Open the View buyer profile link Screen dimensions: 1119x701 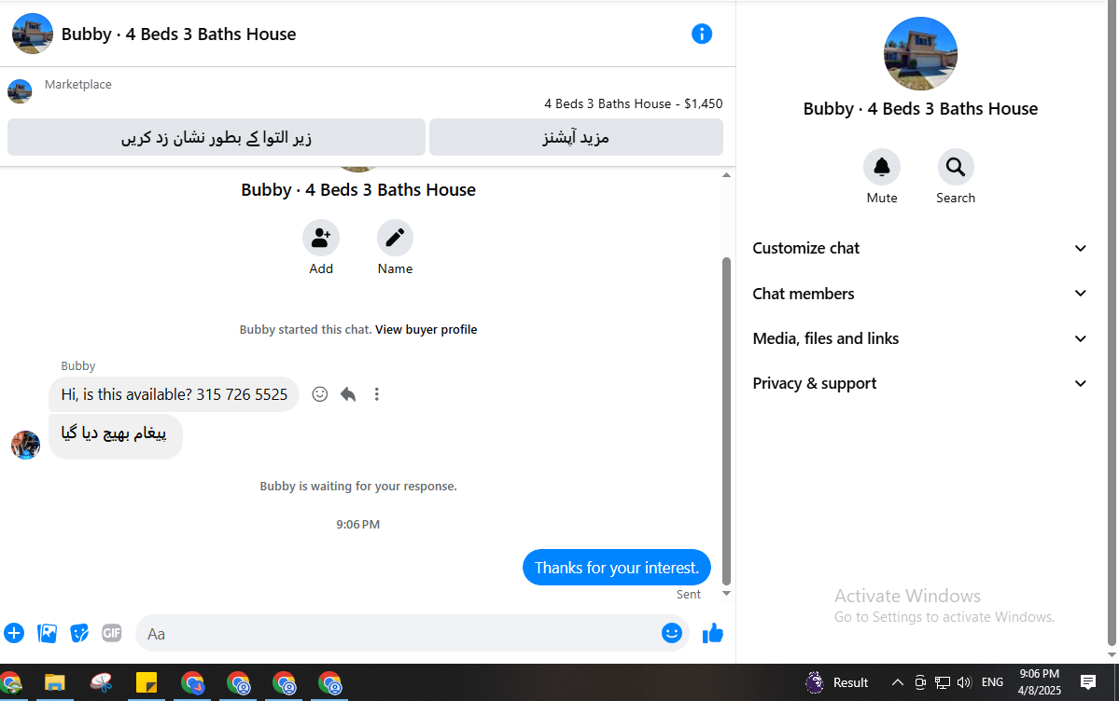[x=427, y=329]
